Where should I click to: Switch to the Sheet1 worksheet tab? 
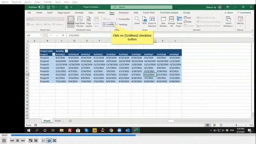tap(58, 121)
